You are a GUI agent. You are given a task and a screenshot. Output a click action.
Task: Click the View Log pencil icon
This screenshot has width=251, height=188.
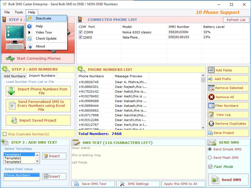point(211,115)
